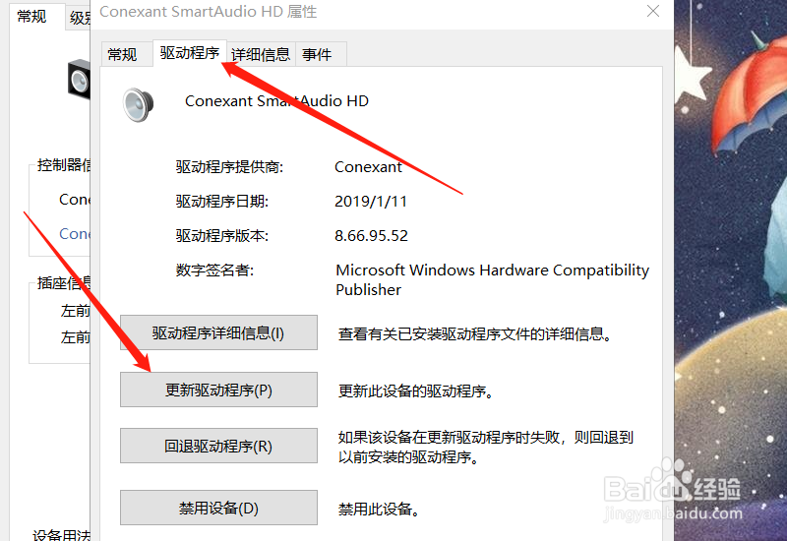787x541 pixels.
Task: Click the driver date value 2019/1/11
Action: [371, 202]
